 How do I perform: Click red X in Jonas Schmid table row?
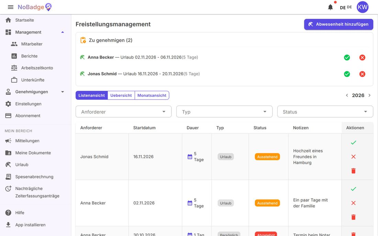353,157
